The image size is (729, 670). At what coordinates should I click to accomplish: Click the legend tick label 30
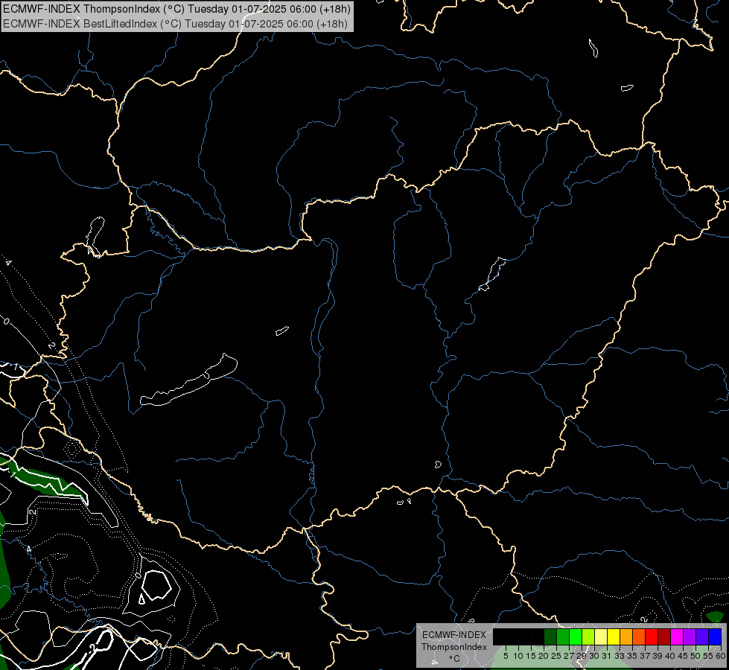pyautogui.click(x=594, y=656)
